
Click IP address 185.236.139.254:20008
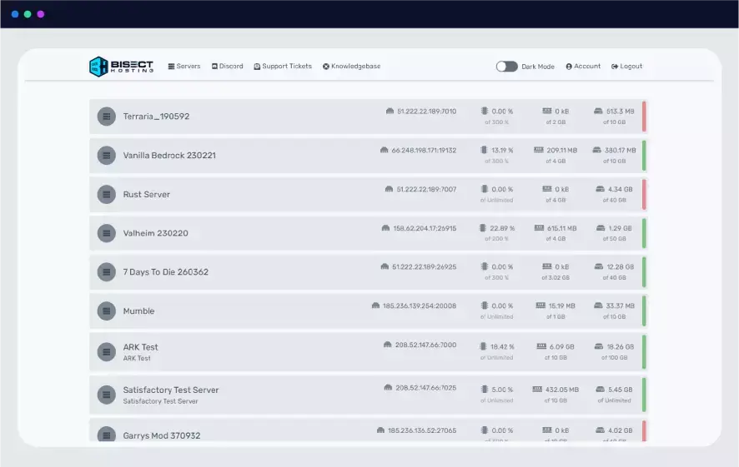[x=420, y=306]
